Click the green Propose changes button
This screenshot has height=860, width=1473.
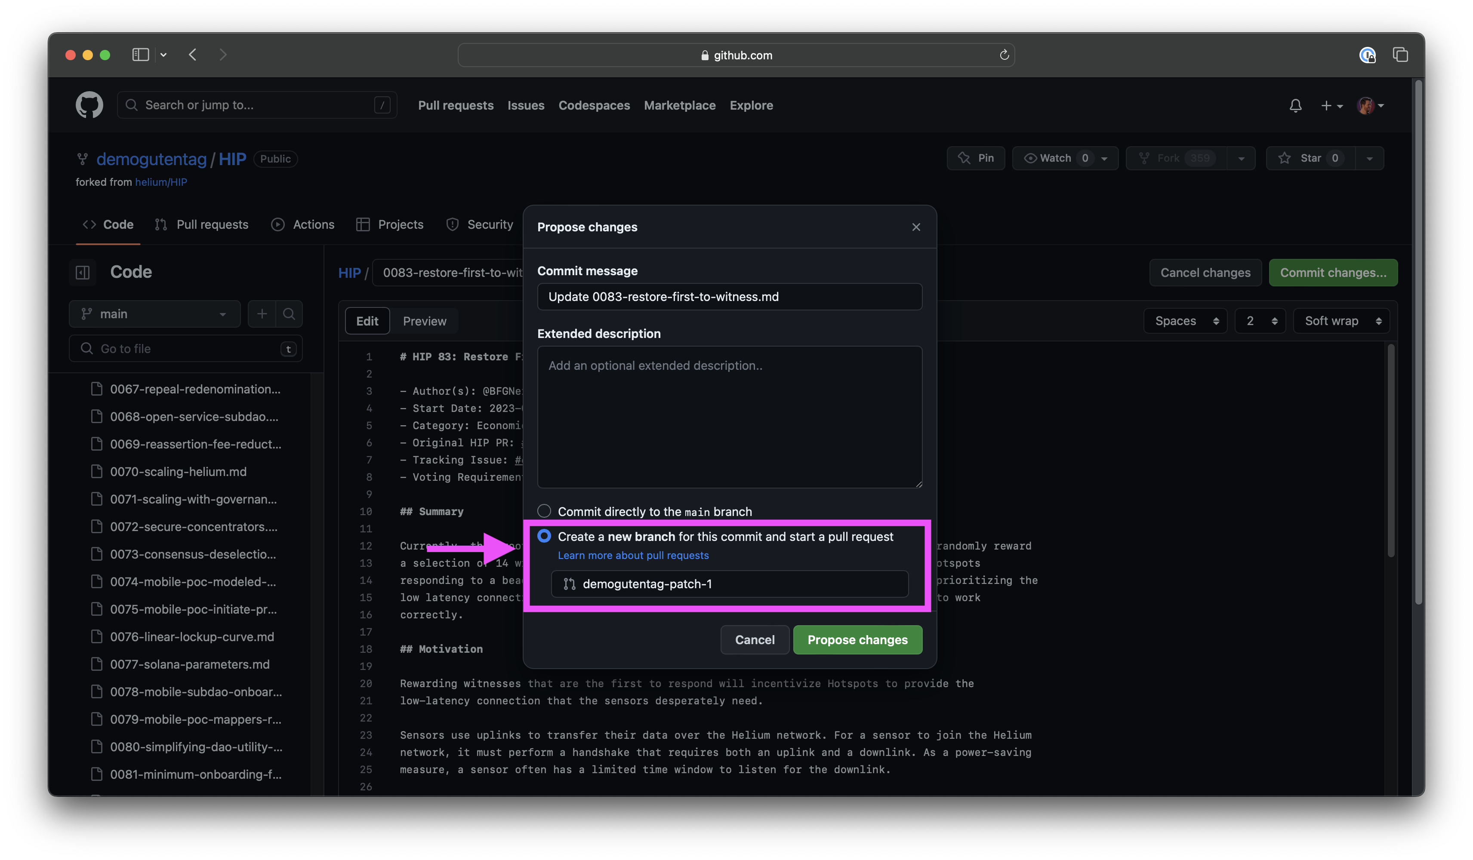[857, 640]
